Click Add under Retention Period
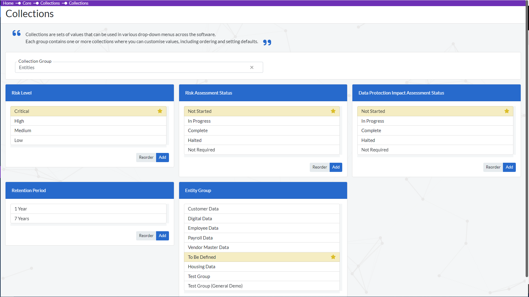The height and width of the screenshot is (297, 529). pyautogui.click(x=162, y=236)
